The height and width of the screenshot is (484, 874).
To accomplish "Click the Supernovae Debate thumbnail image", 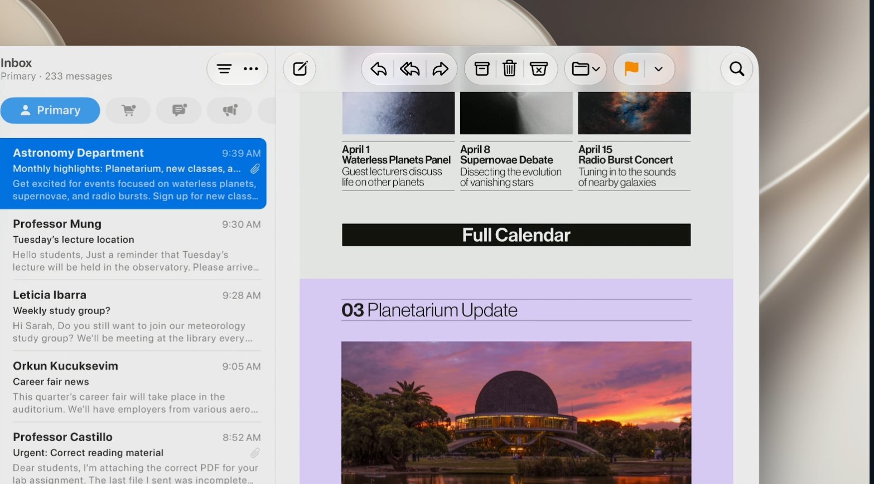I will pyautogui.click(x=516, y=113).
